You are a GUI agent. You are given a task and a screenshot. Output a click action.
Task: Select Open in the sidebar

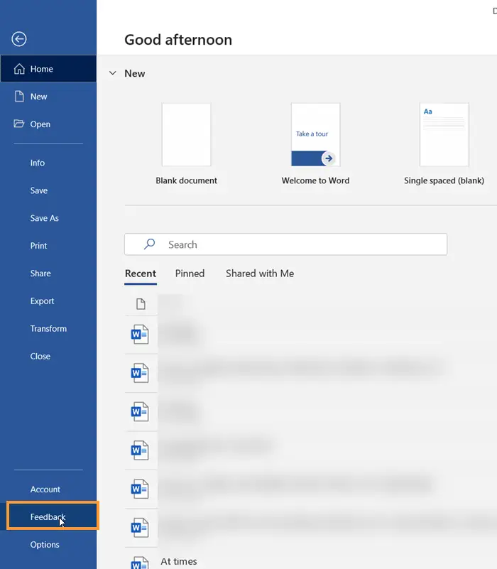coord(48,124)
